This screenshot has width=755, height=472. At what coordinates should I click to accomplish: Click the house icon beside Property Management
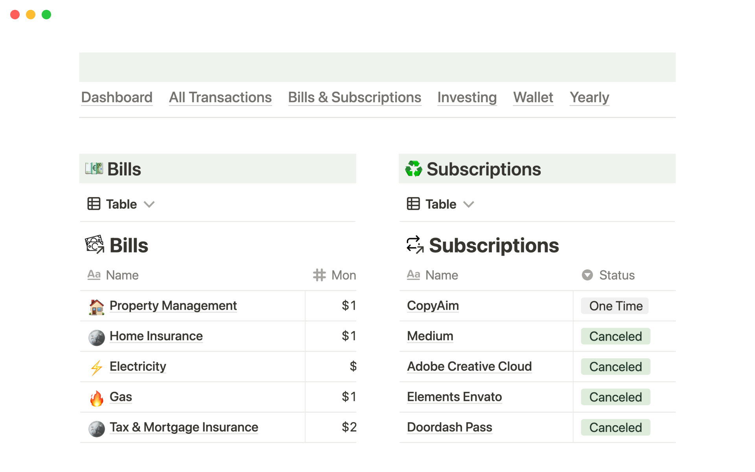[96, 307]
